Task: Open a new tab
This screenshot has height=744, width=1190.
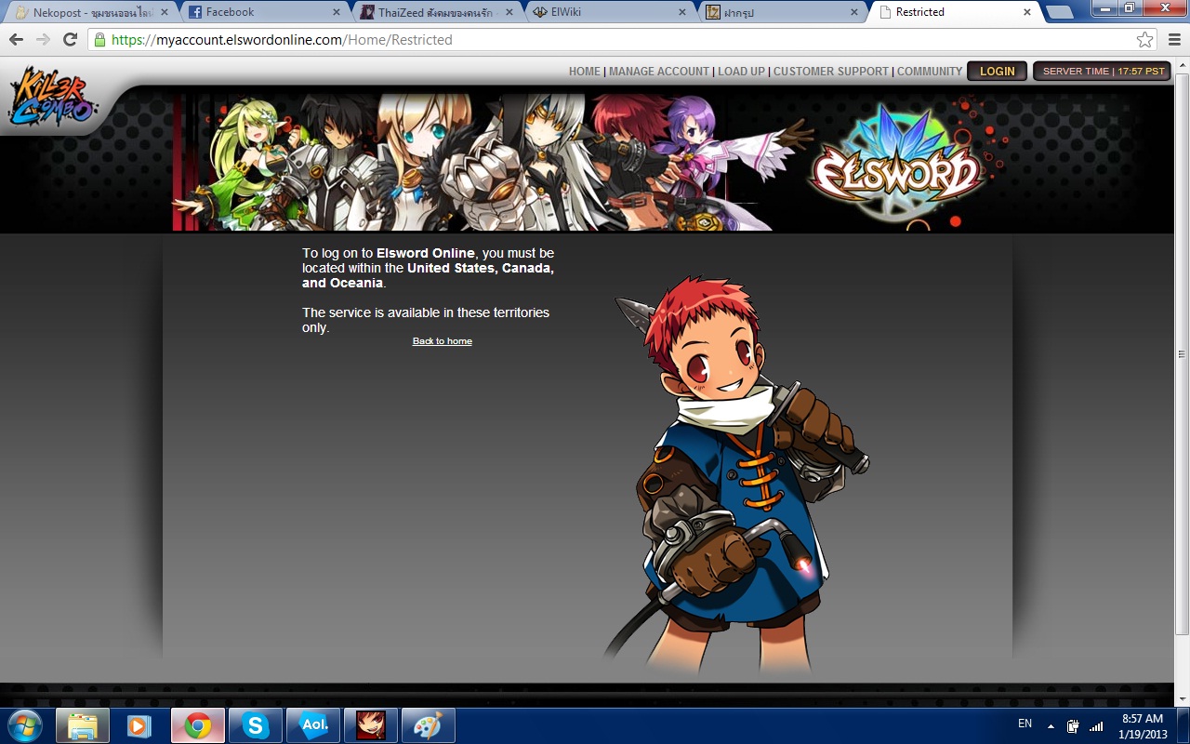Action: [x=1059, y=13]
